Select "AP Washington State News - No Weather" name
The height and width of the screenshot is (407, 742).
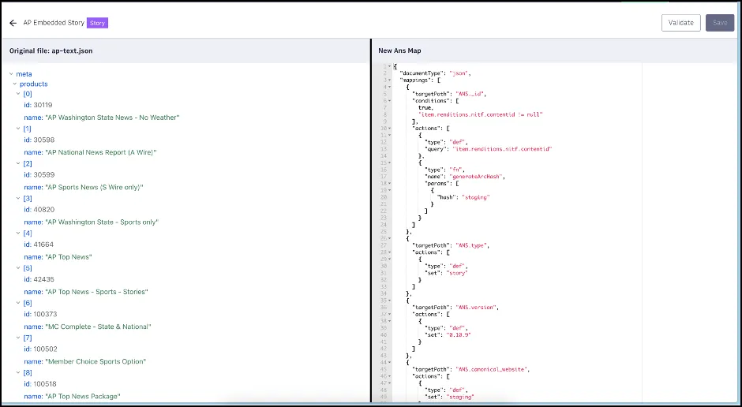click(112, 118)
